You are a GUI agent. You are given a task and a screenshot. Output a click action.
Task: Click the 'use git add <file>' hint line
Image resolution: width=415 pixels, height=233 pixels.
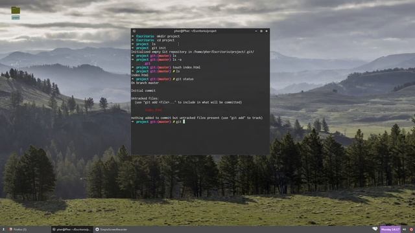coord(188,102)
